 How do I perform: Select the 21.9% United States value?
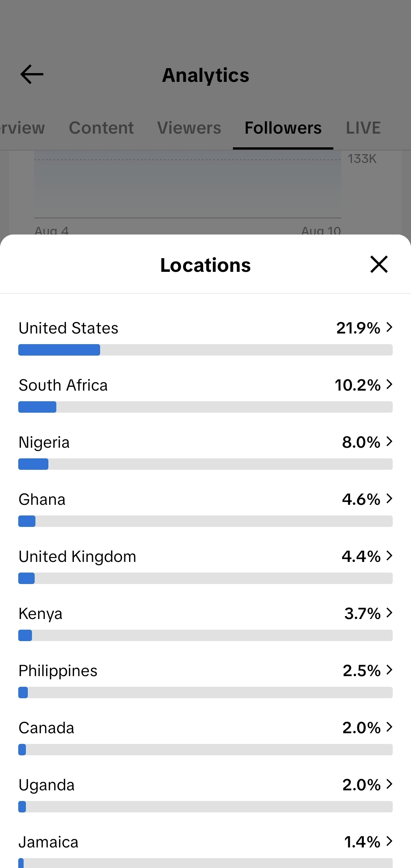[x=358, y=328]
